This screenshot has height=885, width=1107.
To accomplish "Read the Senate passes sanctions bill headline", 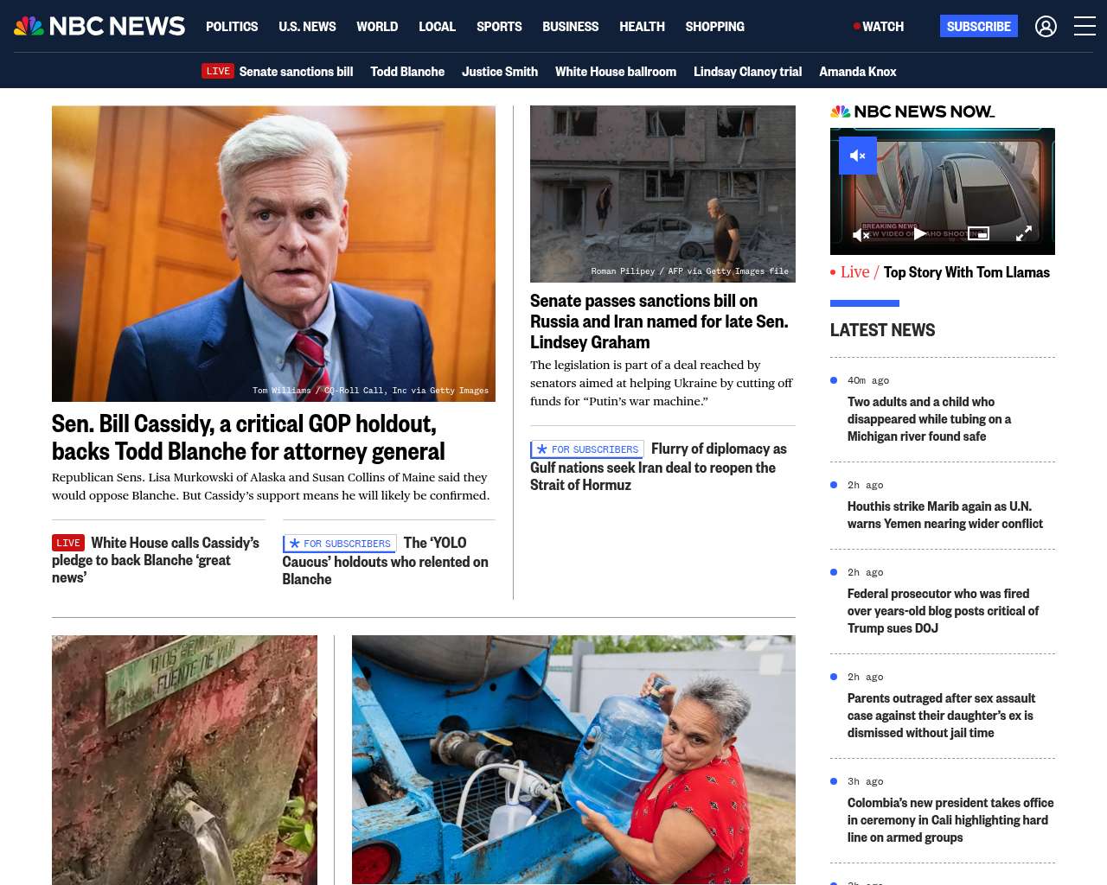I will [659, 322].
